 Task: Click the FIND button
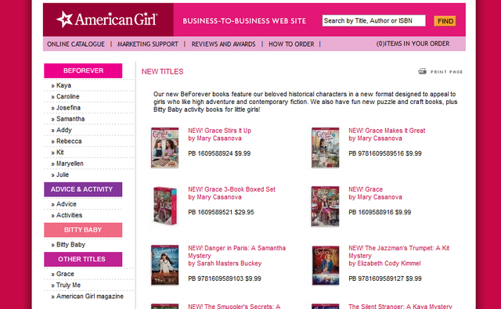point(445,21)
